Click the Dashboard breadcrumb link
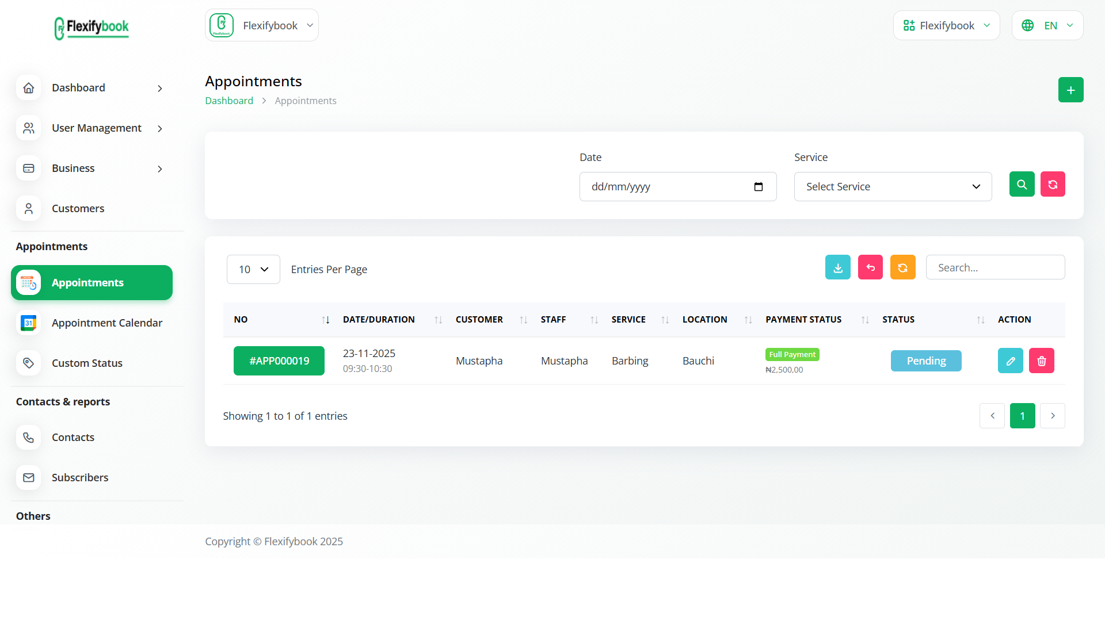1105x621 pixels. 228,100
